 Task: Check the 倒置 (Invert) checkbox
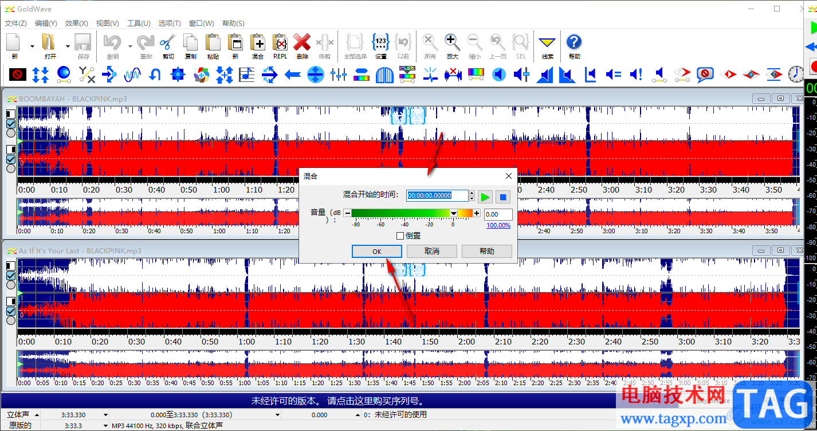pyautogui.click(x=400, y=236)
